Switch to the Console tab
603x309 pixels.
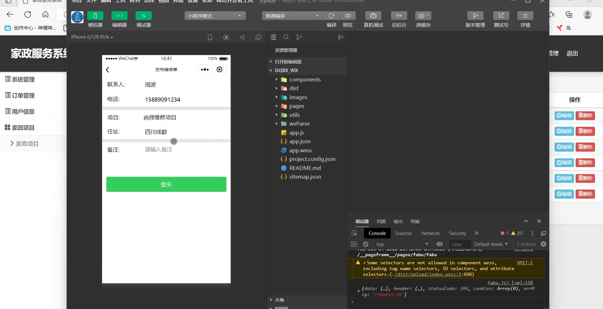(377, 233)
